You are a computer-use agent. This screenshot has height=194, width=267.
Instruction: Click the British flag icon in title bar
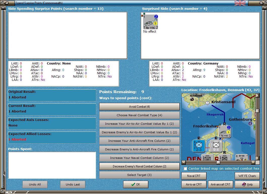[x=240, y=3]
